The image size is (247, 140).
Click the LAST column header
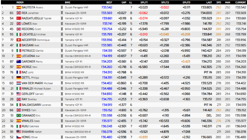click(x=209, y=2)
